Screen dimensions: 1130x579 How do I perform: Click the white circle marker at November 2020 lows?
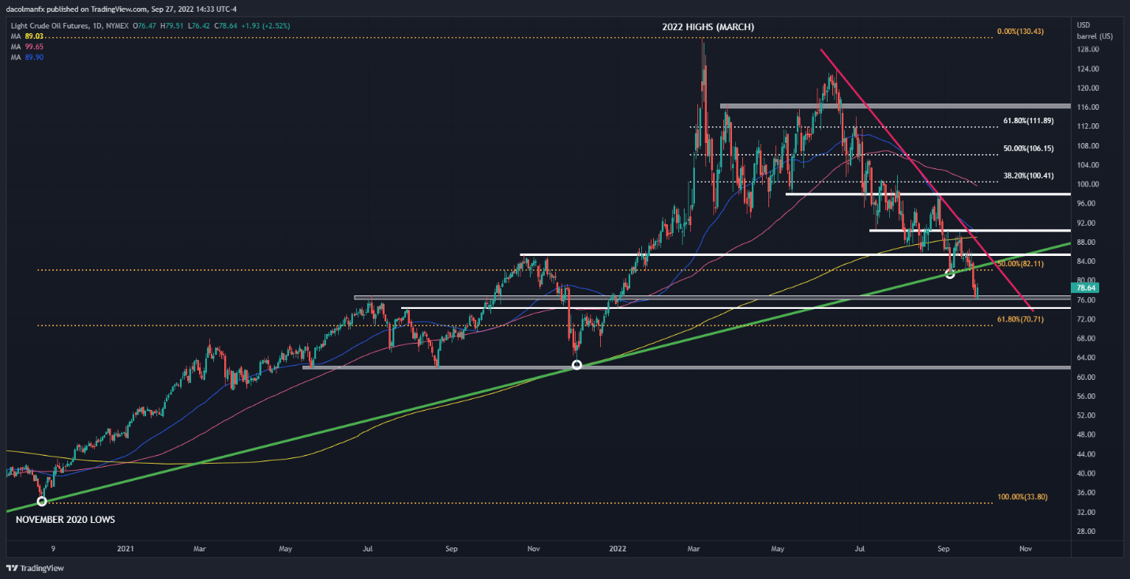(42, 501)
